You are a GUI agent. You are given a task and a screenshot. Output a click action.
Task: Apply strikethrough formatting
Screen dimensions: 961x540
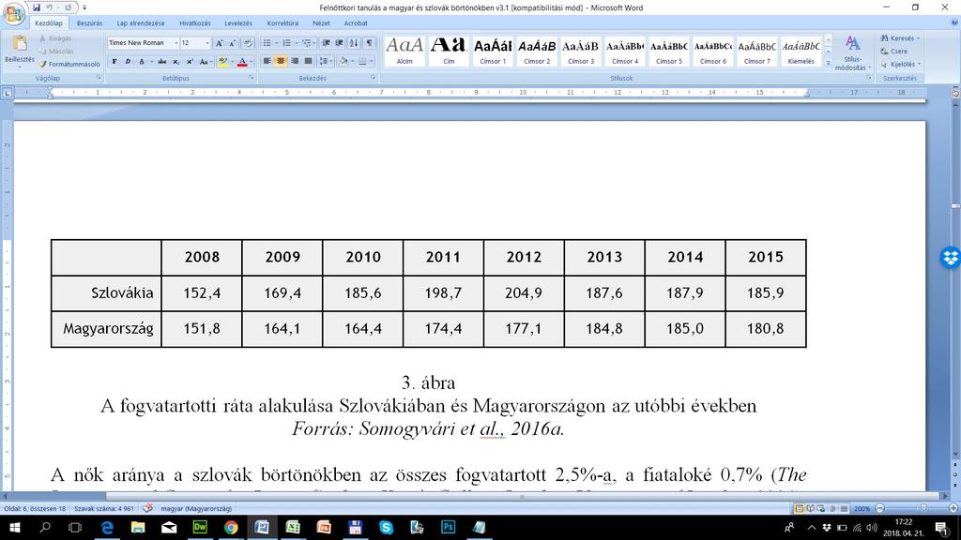[161, 61]
